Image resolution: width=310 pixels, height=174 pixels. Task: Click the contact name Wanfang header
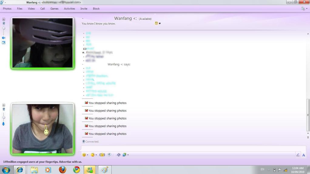point(125,18)
